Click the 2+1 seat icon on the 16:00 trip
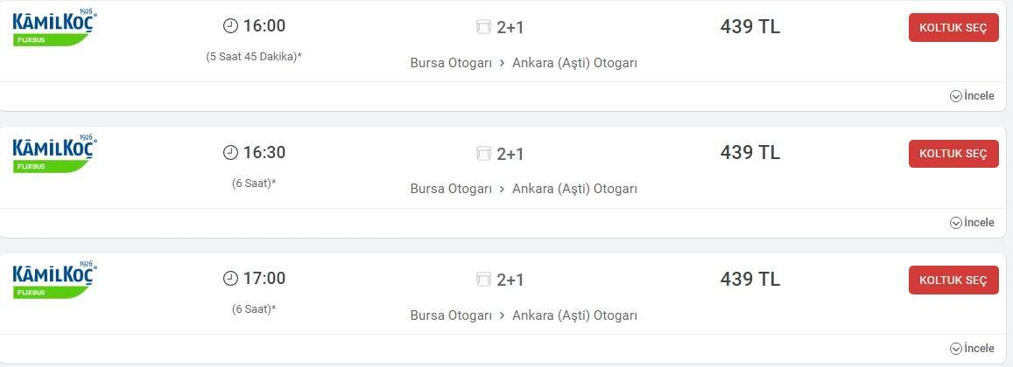Image resolution: width=1013 pixels, height=367 pixels. 484,27
